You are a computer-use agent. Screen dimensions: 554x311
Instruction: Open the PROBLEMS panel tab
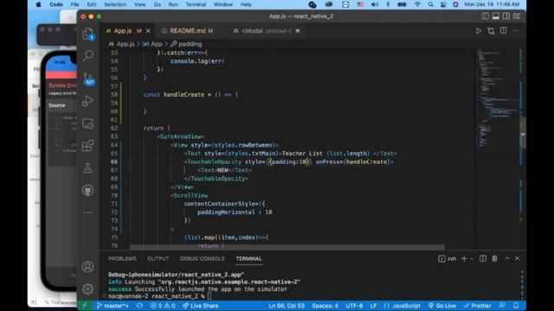(x=122, y=258)
